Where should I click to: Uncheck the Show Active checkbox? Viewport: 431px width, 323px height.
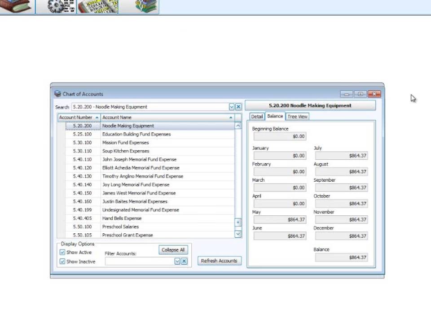click(62, 252)
